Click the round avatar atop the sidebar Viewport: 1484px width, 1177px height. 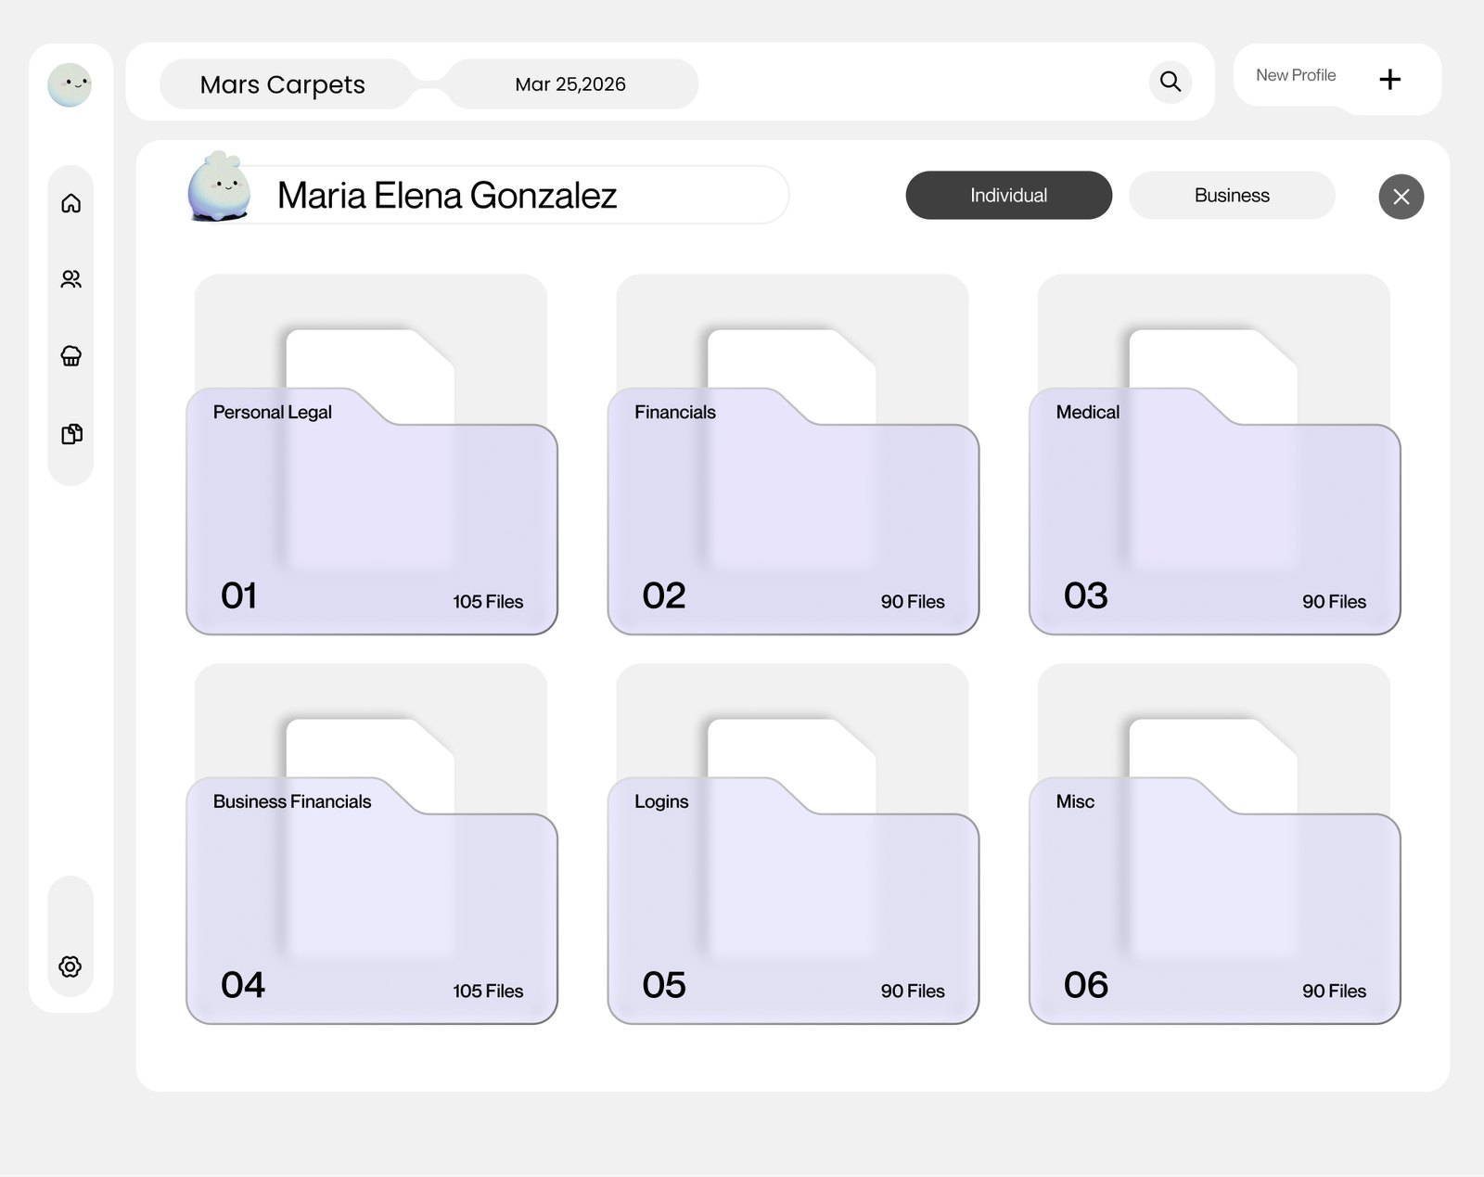click(x=70, y=85)
